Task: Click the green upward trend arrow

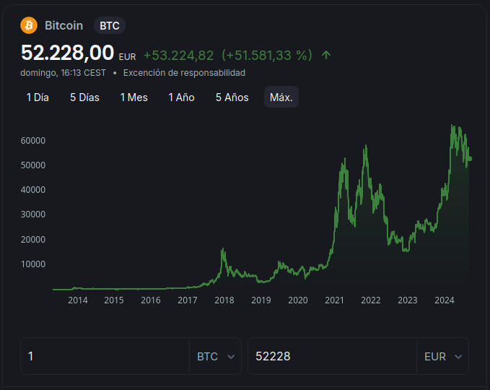Action: pos(326,55)
